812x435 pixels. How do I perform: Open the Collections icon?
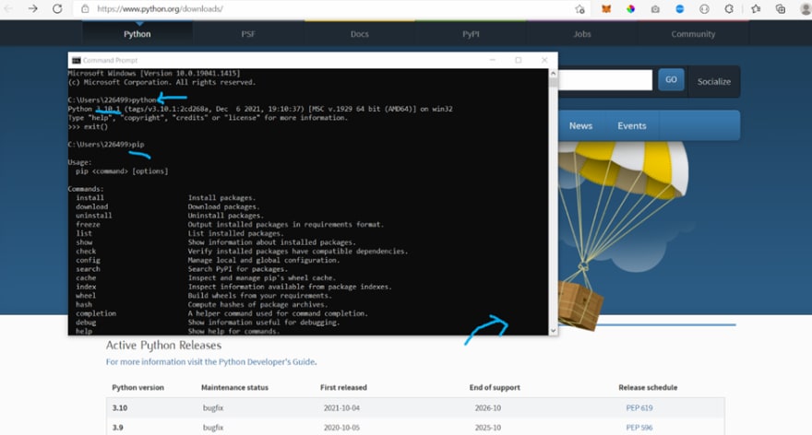point(781,9)
